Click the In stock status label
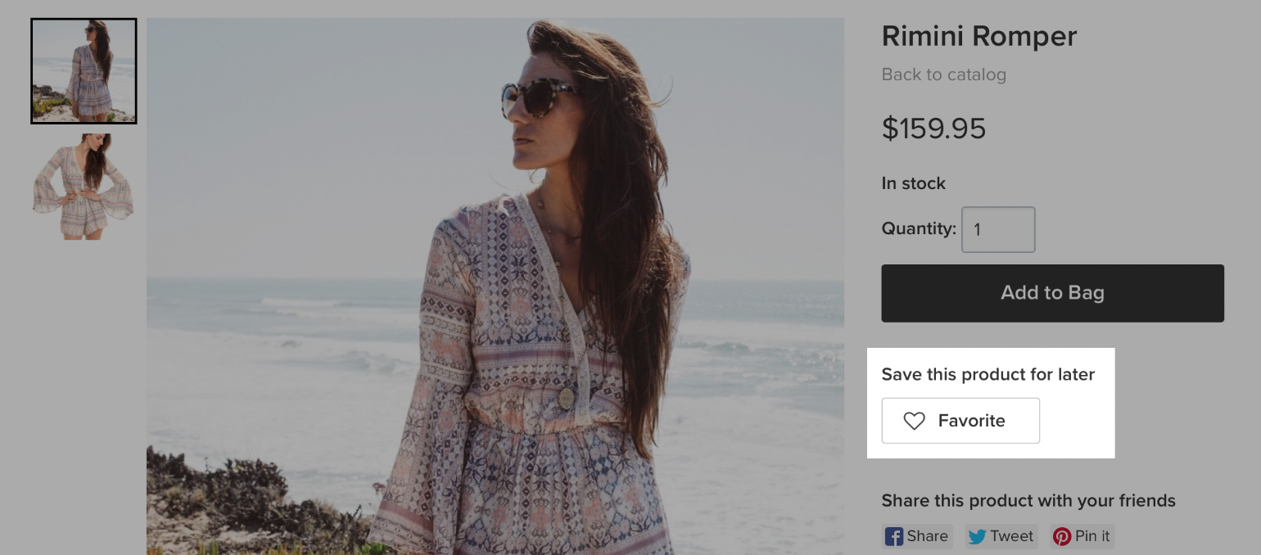Image resolution: width=1261 pixels, height=555 pixels. pyautogui.click(x=913, y=183)
